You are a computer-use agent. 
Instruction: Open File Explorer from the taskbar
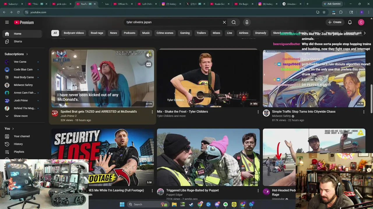pos(174,204)
